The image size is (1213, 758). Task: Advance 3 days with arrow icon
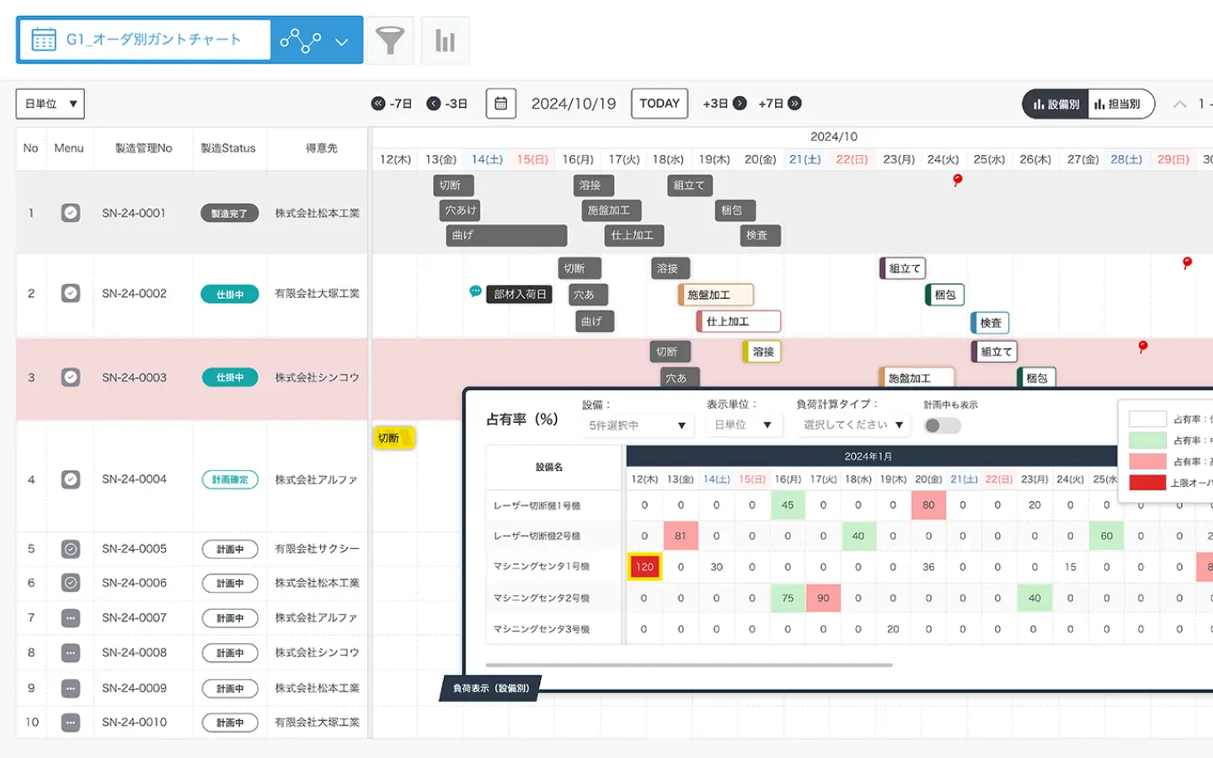coord(740,104)
